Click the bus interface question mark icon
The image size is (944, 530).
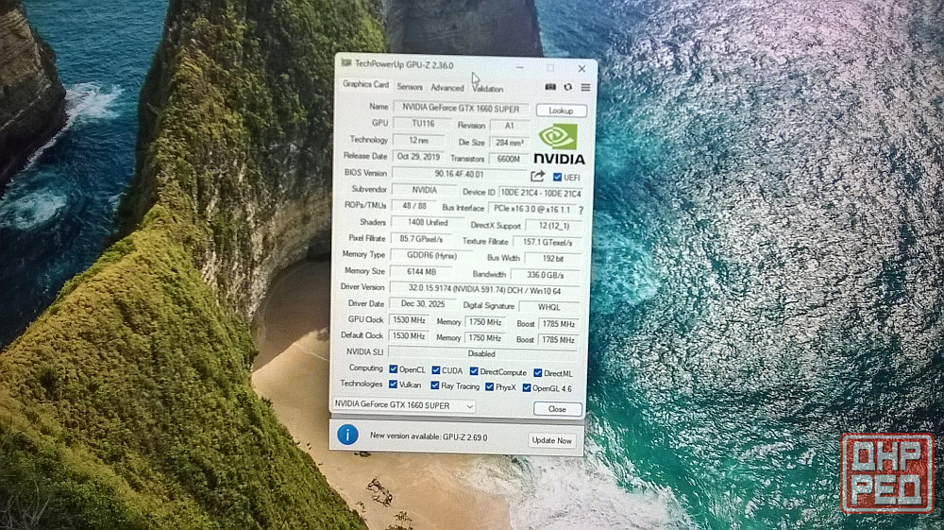click(x=581, y=209)
